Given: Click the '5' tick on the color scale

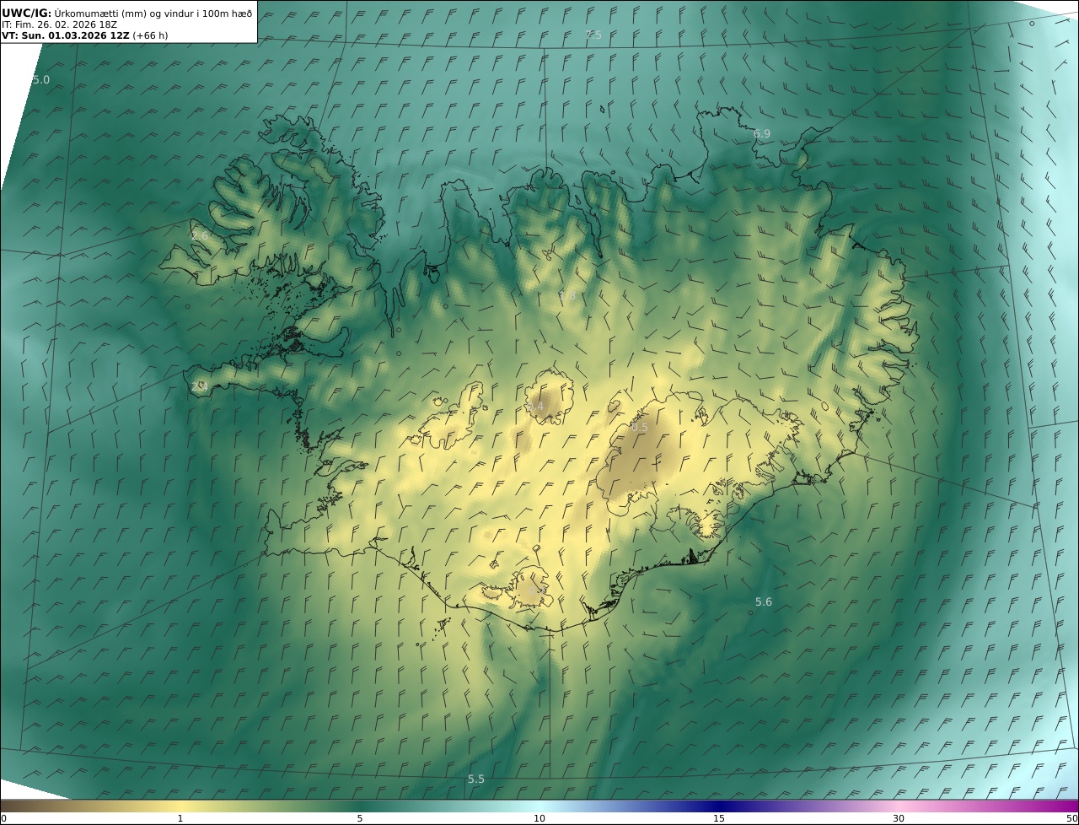Looking at the screenshot, I should (x=360, y=818).
